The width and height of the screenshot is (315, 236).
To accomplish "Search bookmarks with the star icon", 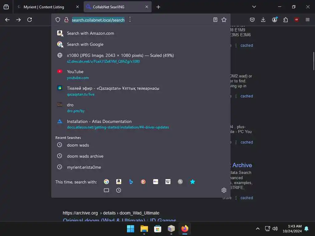I will pos(193,182).
